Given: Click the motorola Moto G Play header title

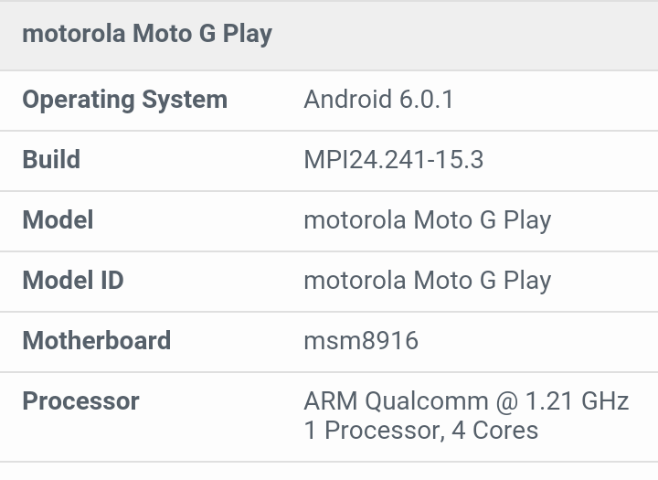Looking at the screenshot, I should point(146,35).
